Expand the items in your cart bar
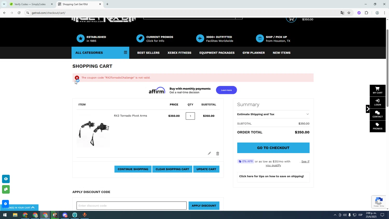 [19, 208]
